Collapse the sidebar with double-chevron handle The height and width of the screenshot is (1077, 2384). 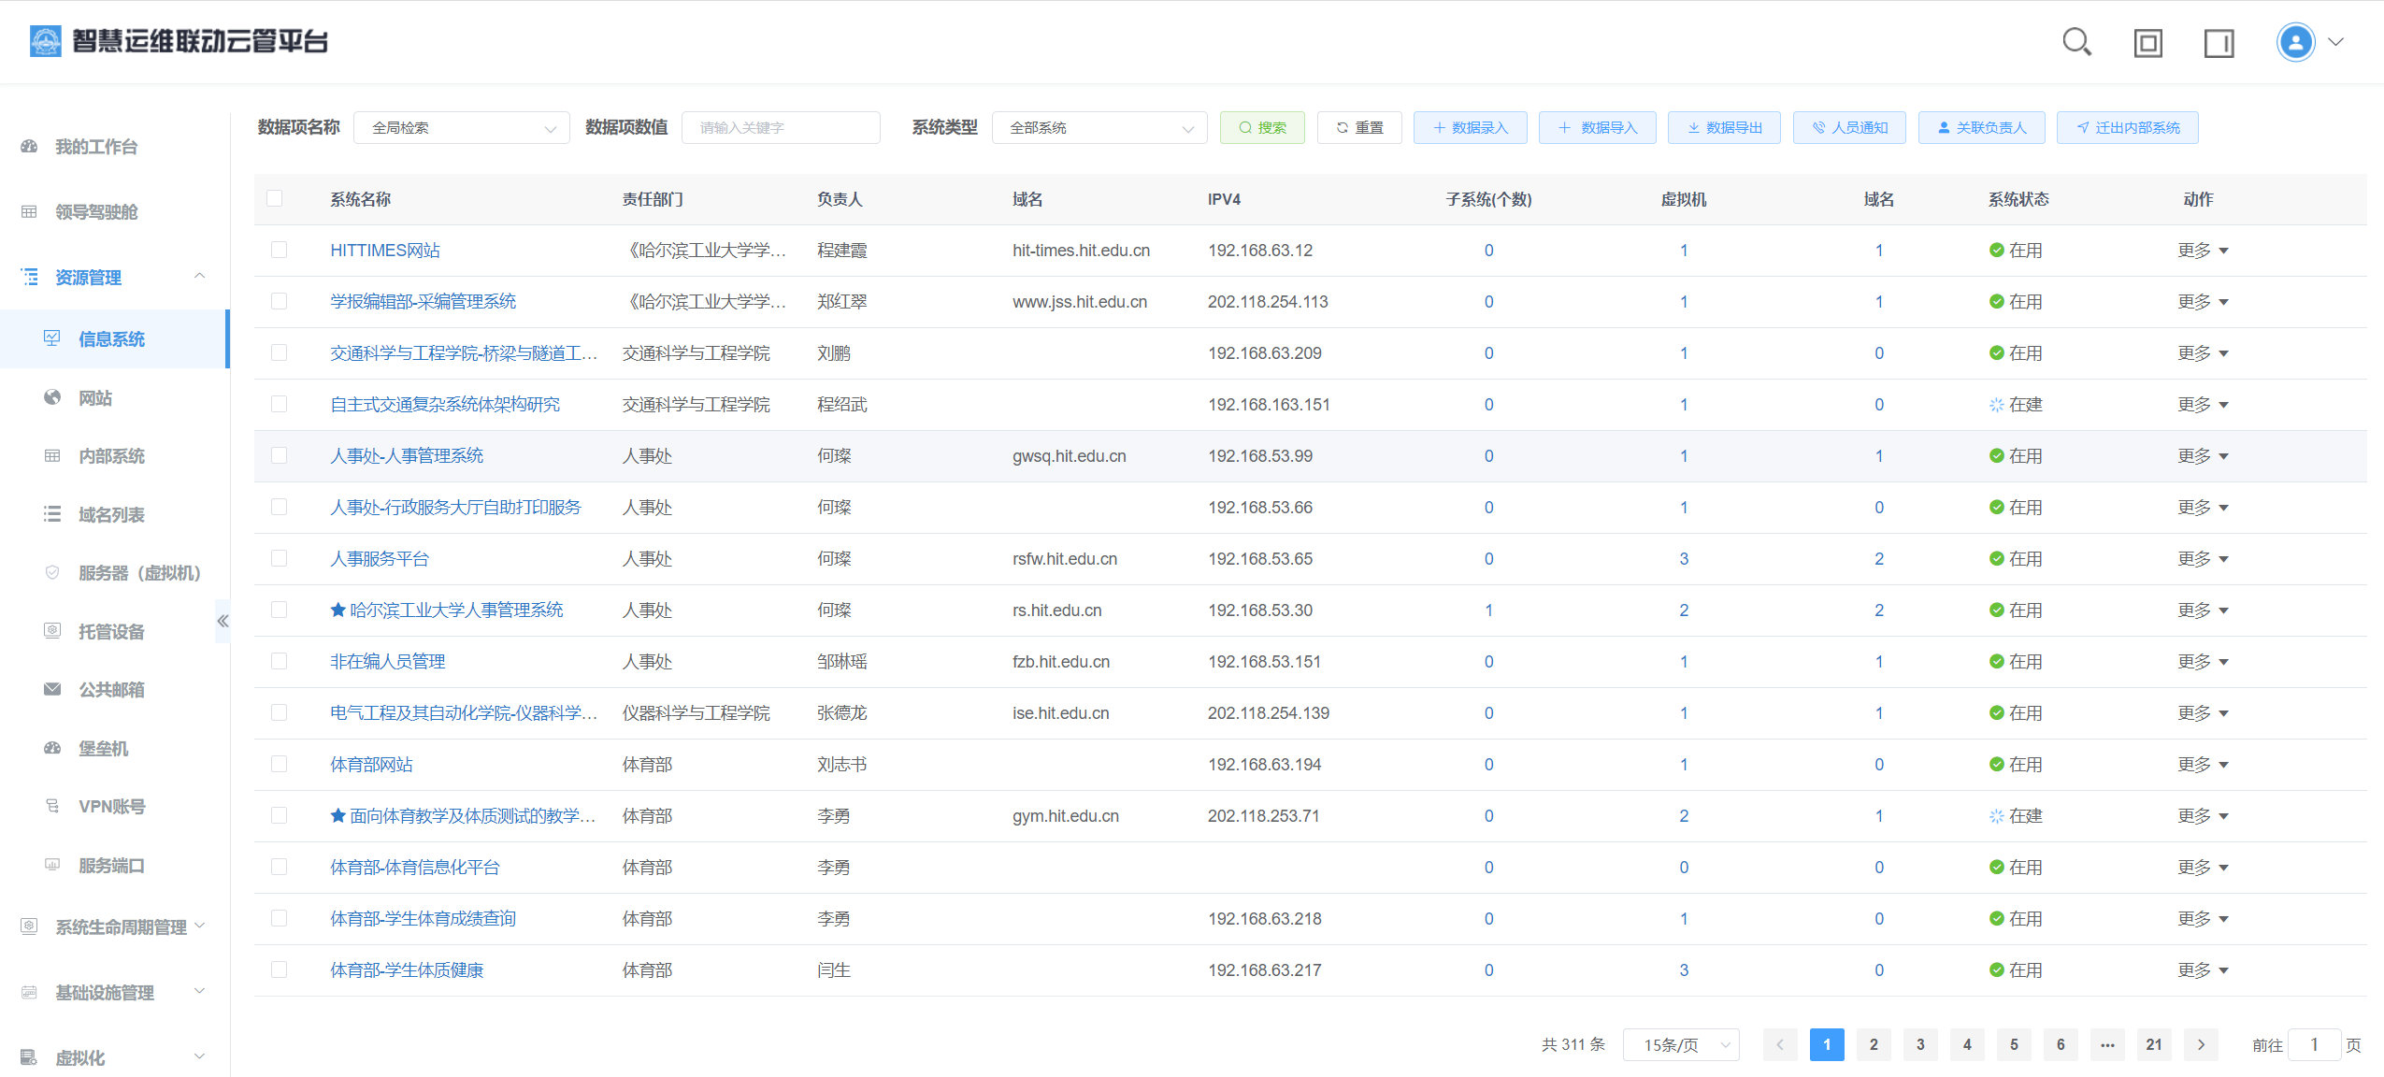[x=223, y=621]
